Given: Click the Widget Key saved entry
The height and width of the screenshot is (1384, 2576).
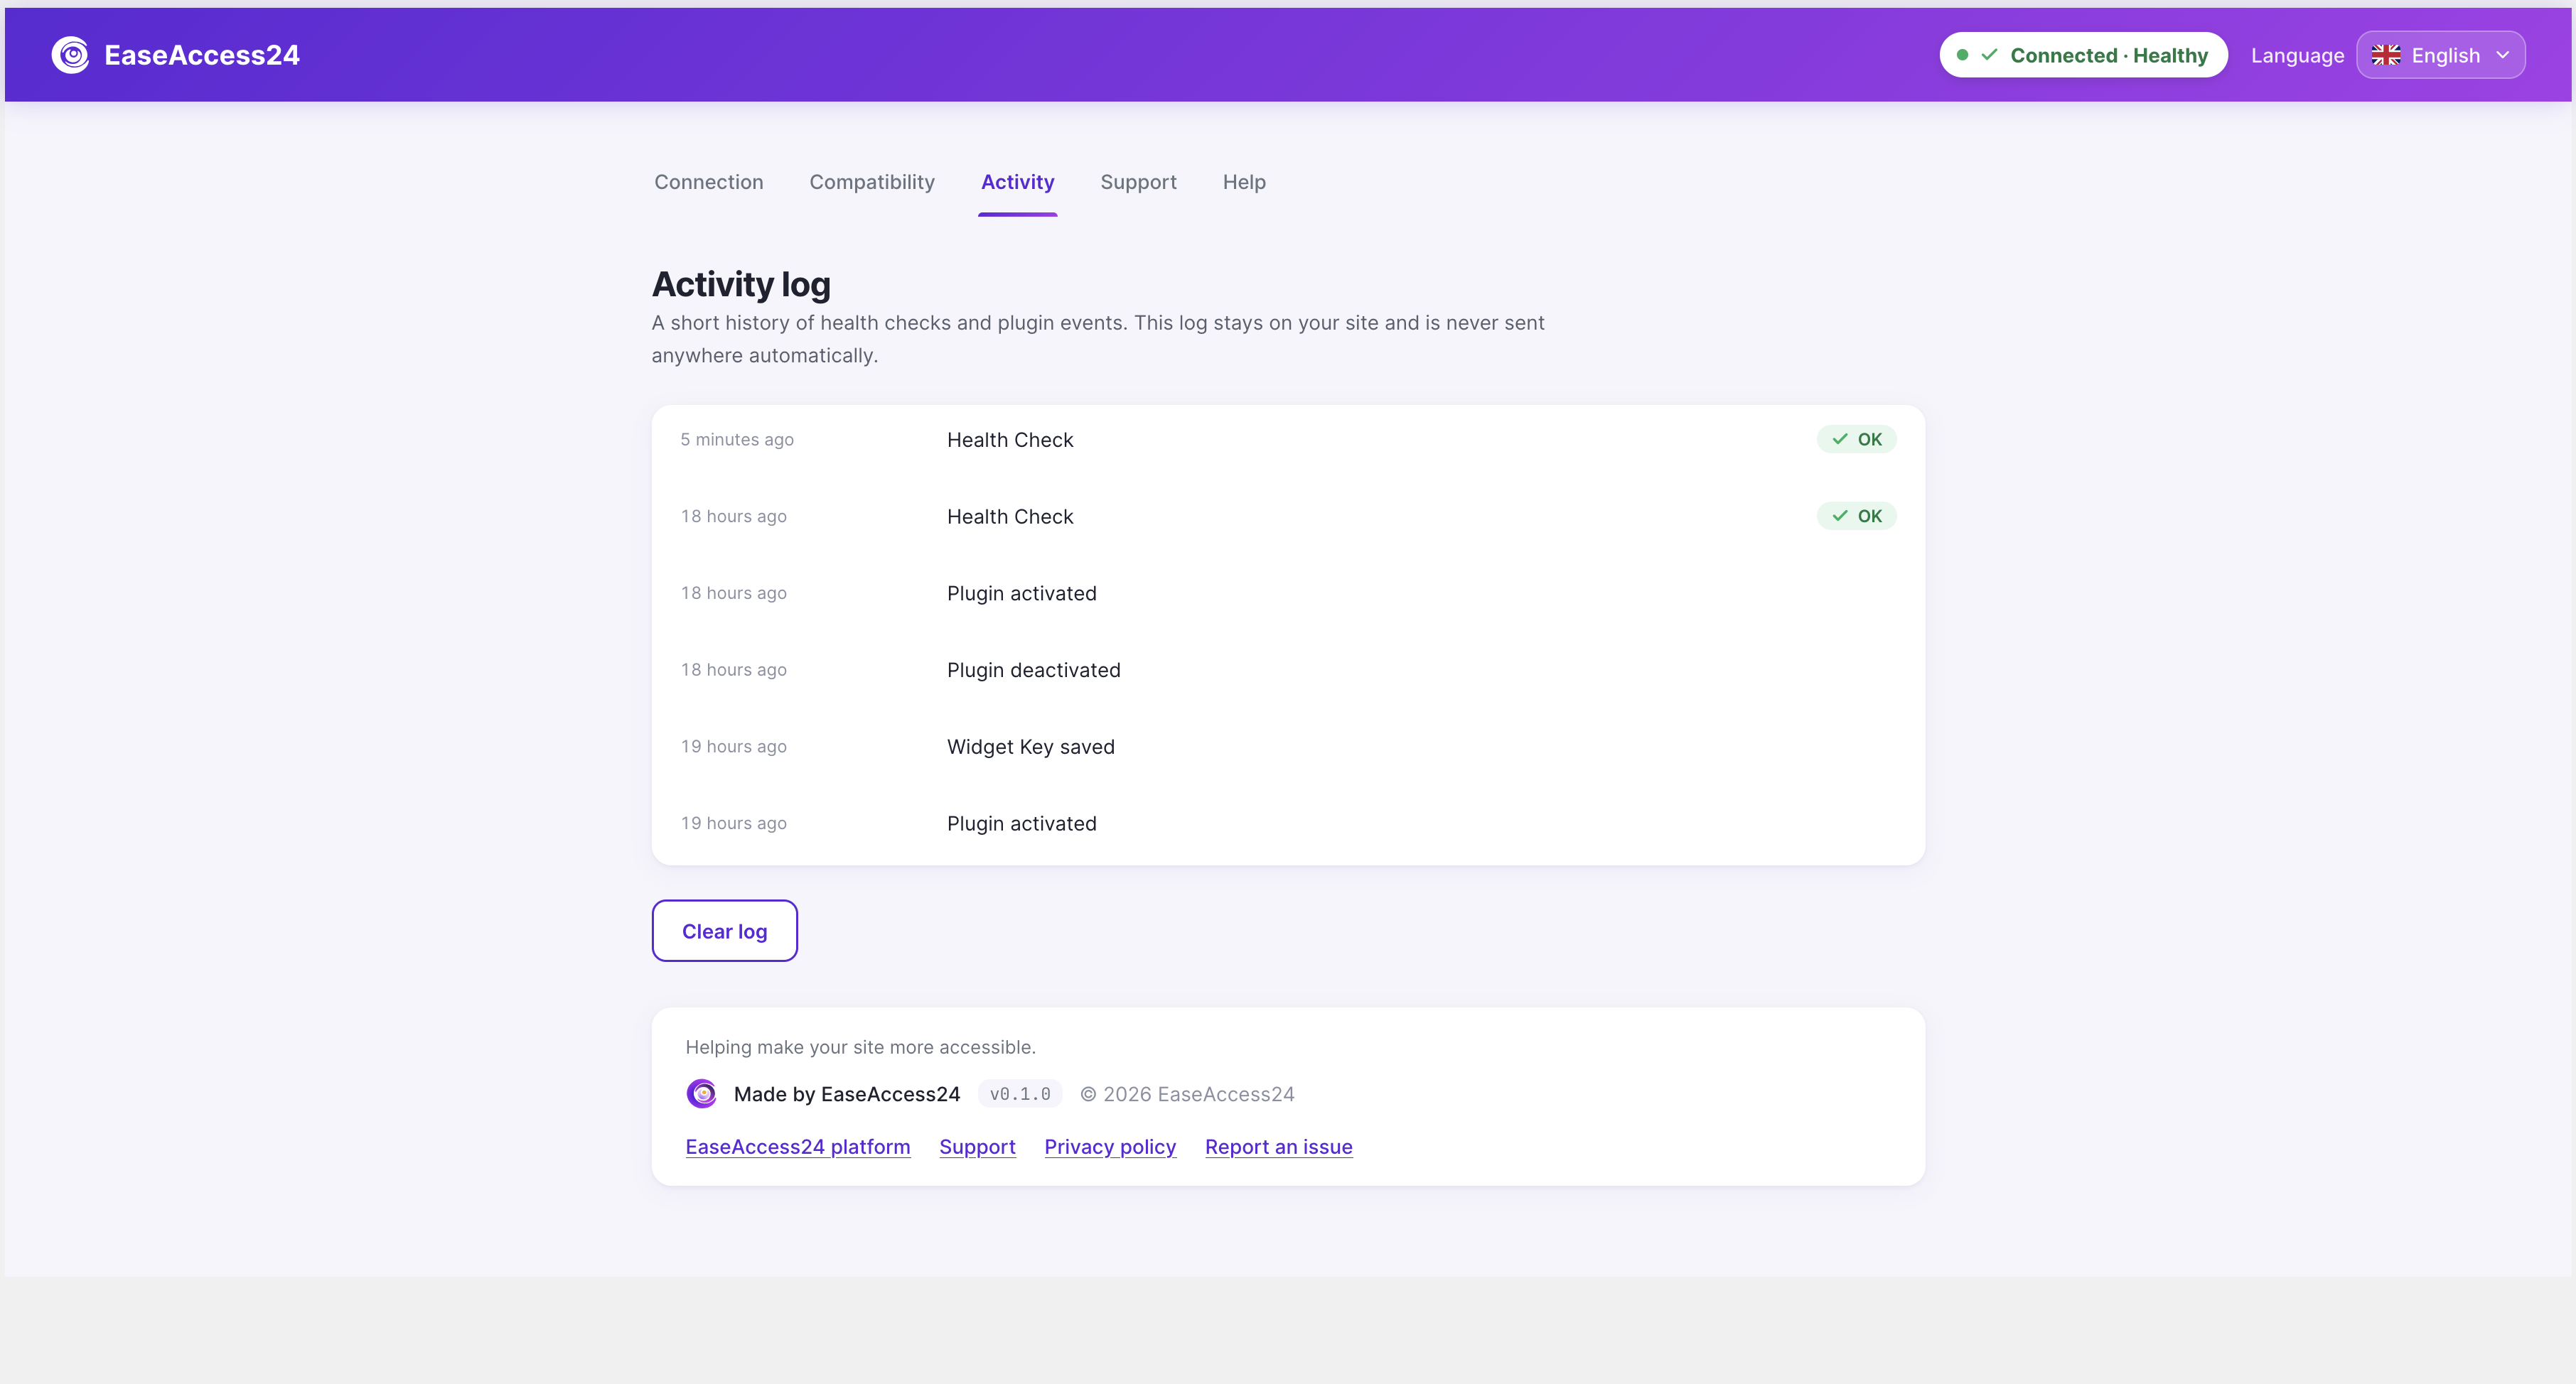Looking at the screenshot, I should tap(1031, 747).
